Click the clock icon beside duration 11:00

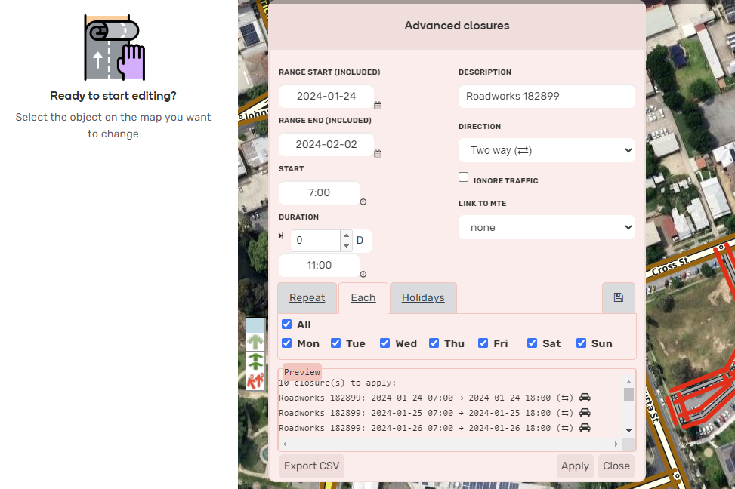[363, 275]
